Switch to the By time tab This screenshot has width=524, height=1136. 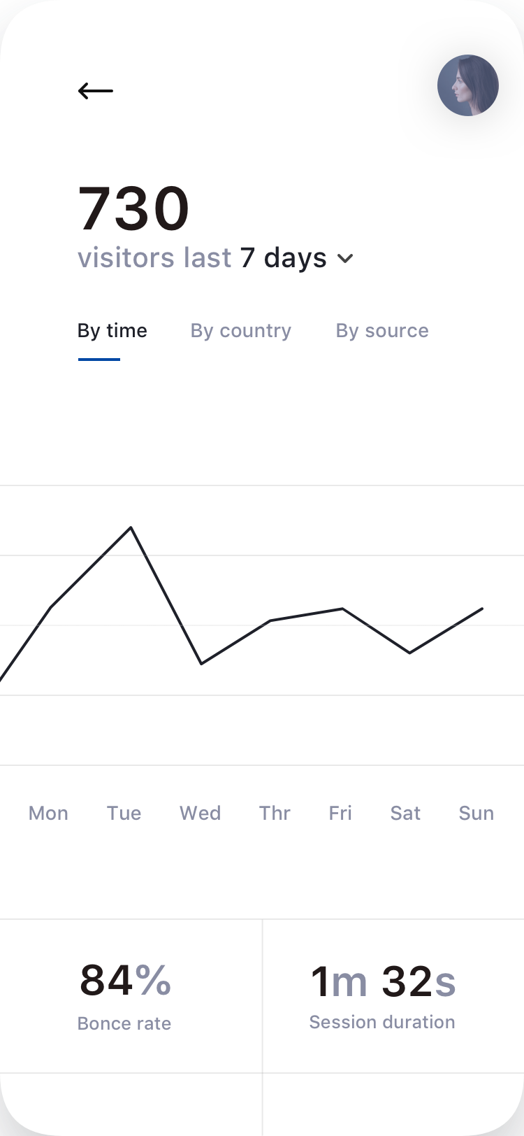coord(112,330)
